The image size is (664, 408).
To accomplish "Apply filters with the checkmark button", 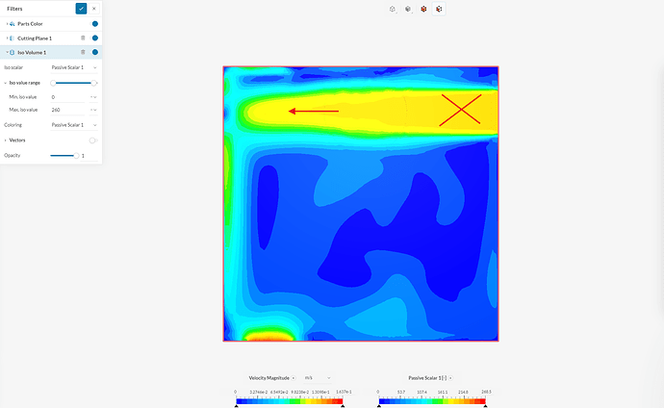I will pos(81,9).
